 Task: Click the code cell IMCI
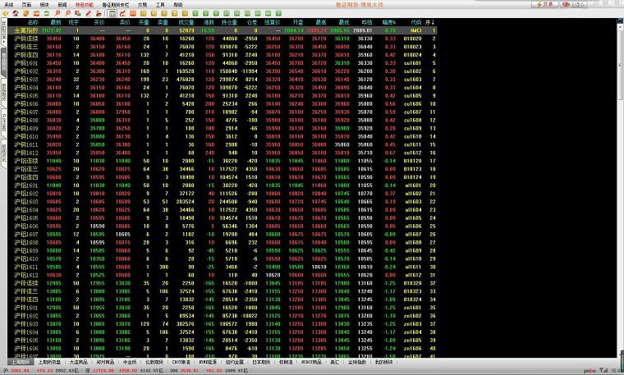tap(416, 30)
